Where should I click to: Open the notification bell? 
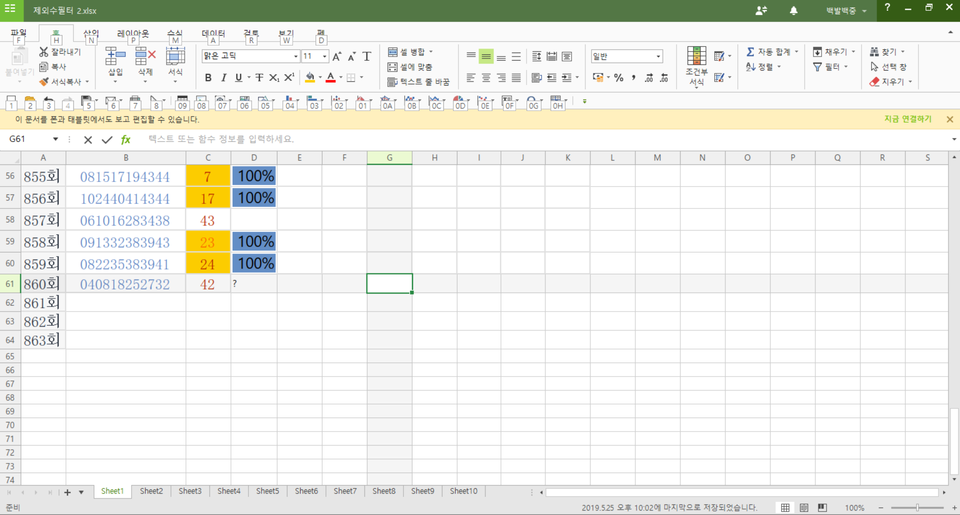click(x=793, y=10)
